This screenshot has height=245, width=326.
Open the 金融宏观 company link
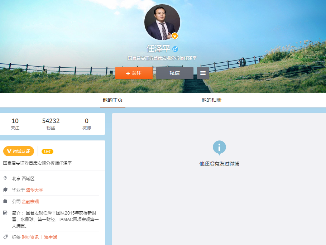pos(30,202)
